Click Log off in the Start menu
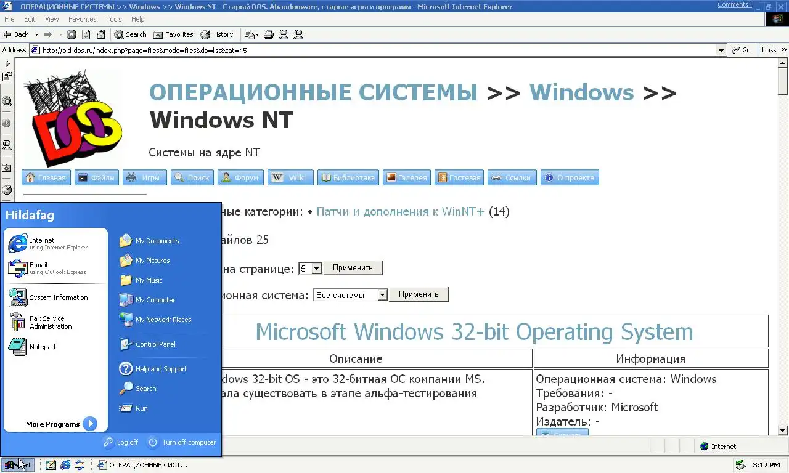This screenshot has width=789, height=473. point(121,442)
